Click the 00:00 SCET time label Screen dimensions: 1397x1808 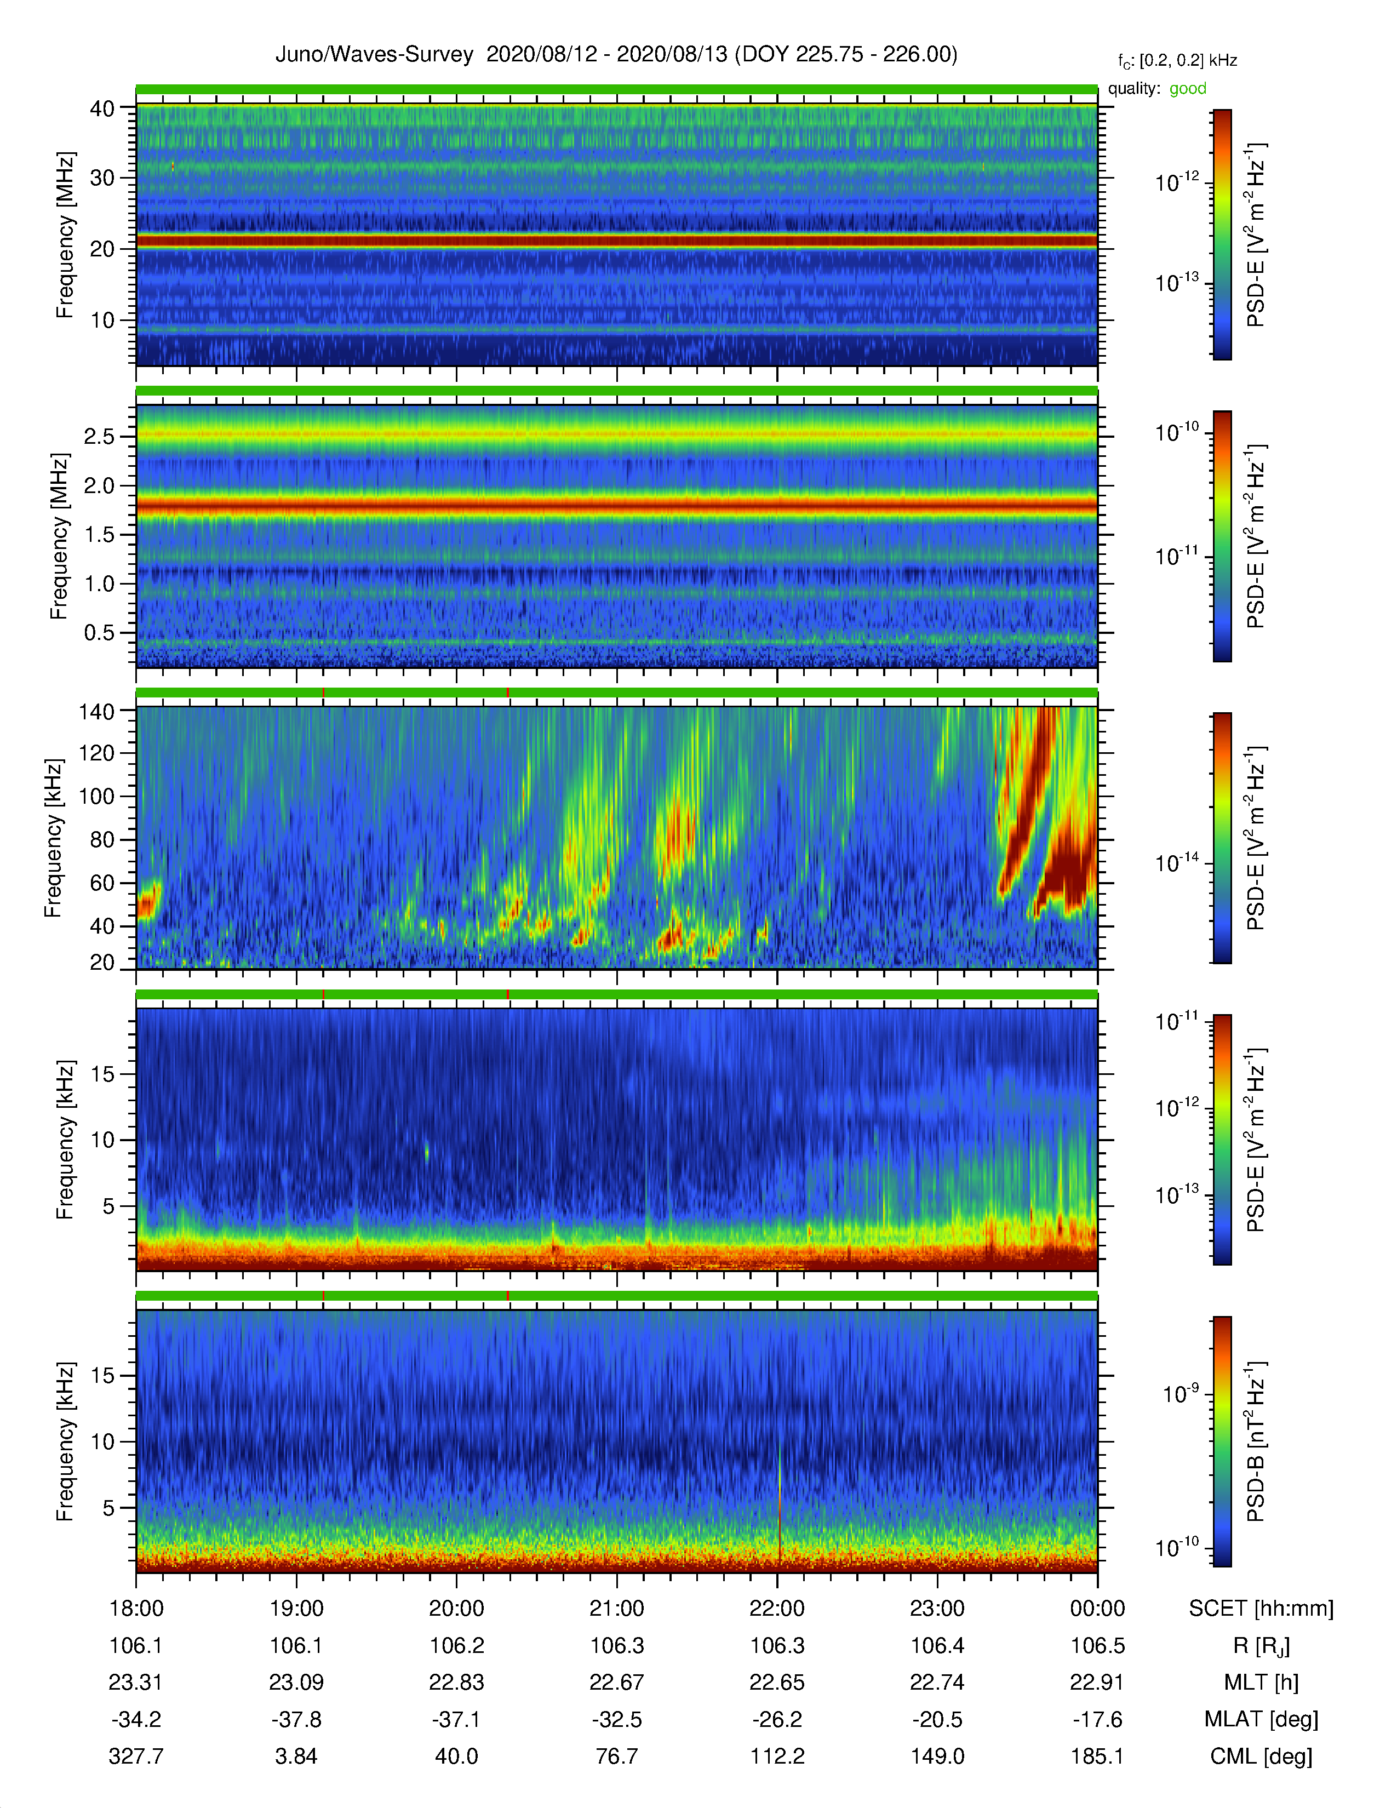(1097, 1609)
